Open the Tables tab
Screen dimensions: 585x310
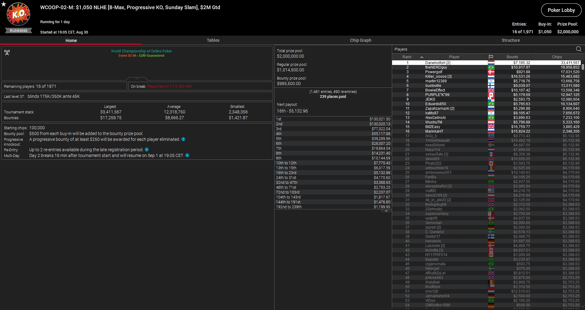click(x=213, y=40)
